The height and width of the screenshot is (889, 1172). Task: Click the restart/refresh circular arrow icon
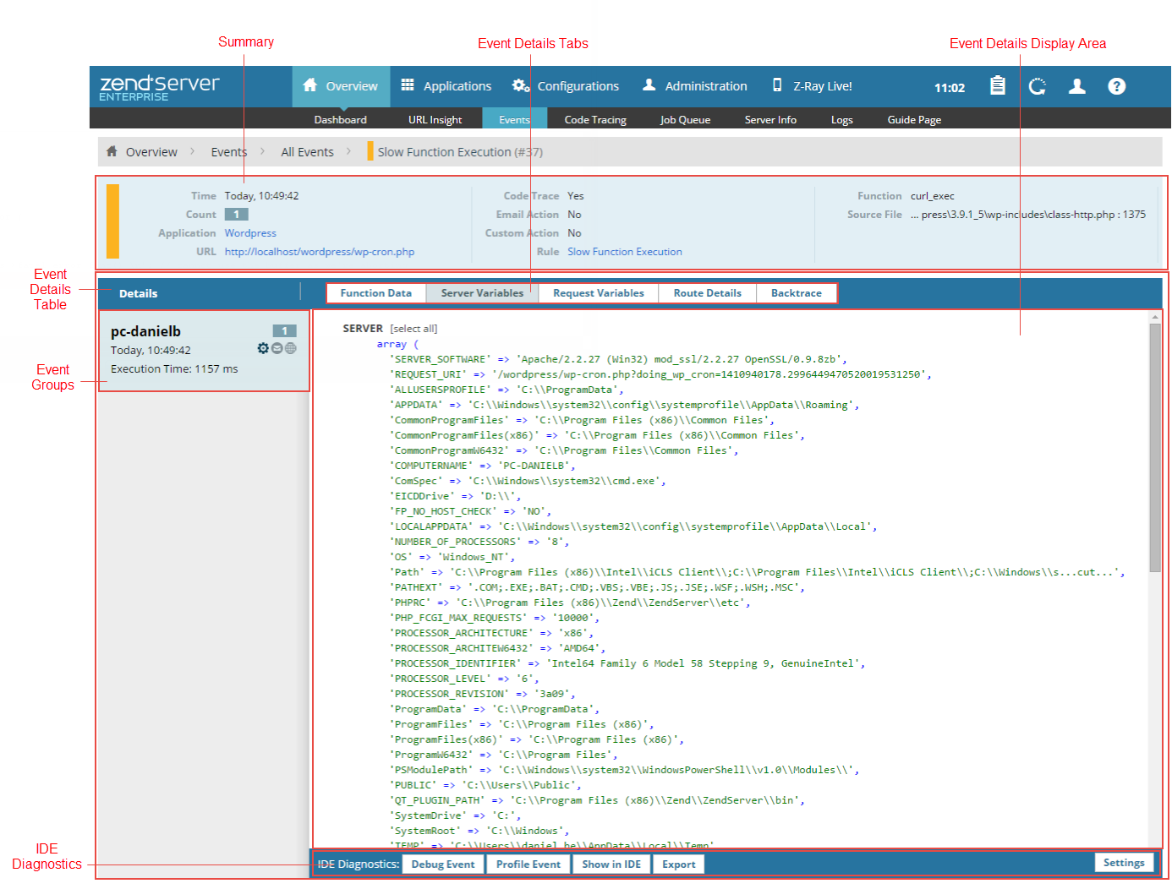coord(1038,86)
